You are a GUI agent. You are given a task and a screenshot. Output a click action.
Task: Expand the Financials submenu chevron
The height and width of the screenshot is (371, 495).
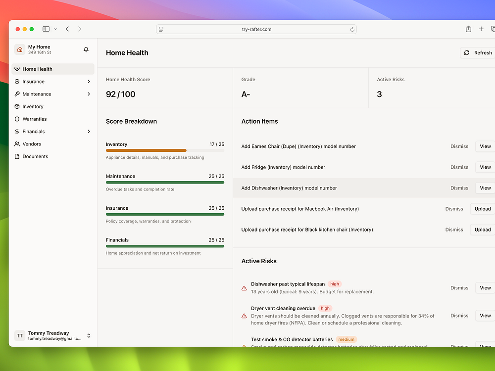(x=89, y=131)
